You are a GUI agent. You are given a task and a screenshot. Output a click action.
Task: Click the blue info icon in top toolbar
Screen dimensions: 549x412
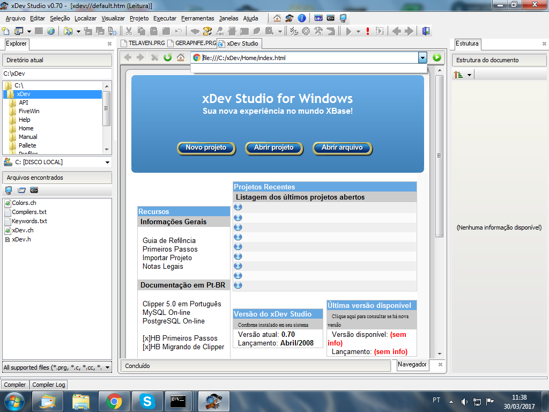point(302,18)
